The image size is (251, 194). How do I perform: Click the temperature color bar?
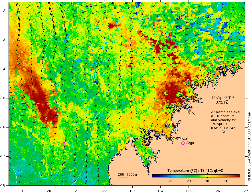pos(196,176)
